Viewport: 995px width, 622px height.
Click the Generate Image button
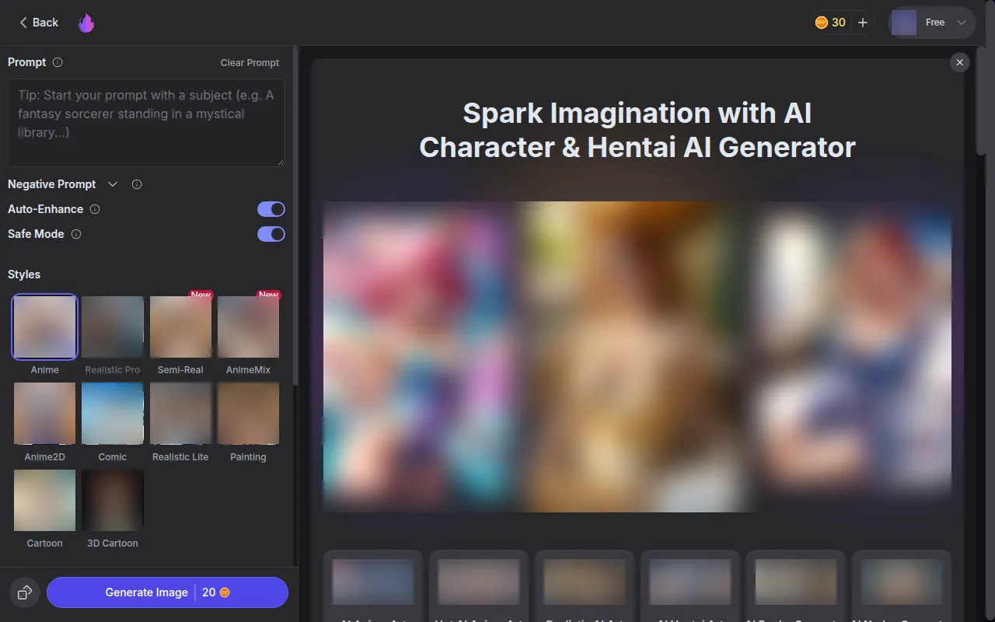[x=167, y=592]
